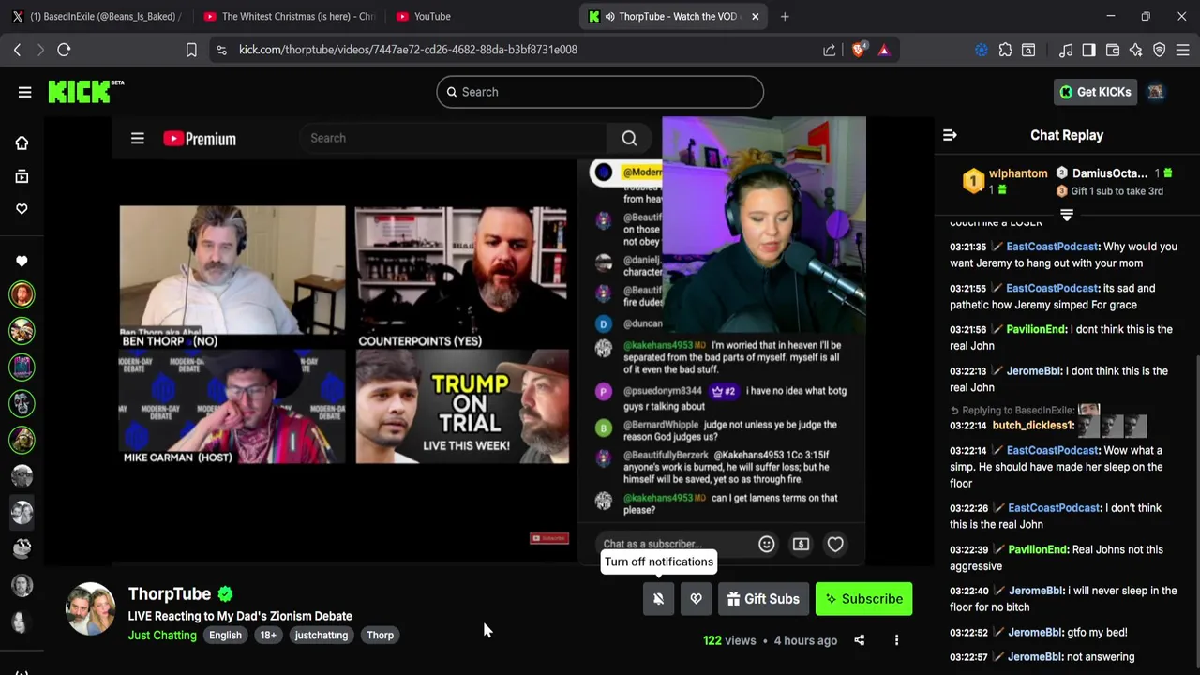The height and width of the screenshot is (675, 1200).
Task: Follow the channel with heart button
Action: 696,599
